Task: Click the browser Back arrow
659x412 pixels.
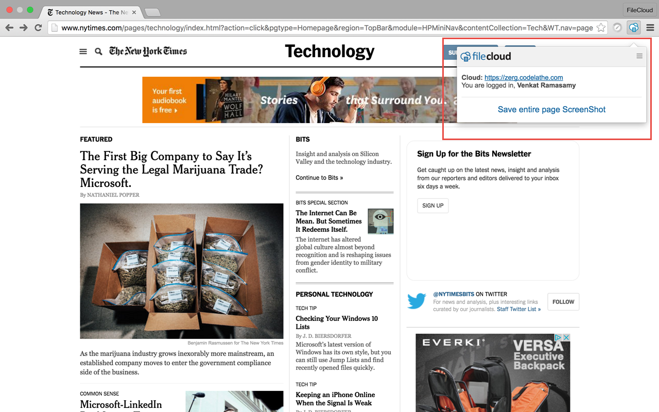Action: pos(9,28)
